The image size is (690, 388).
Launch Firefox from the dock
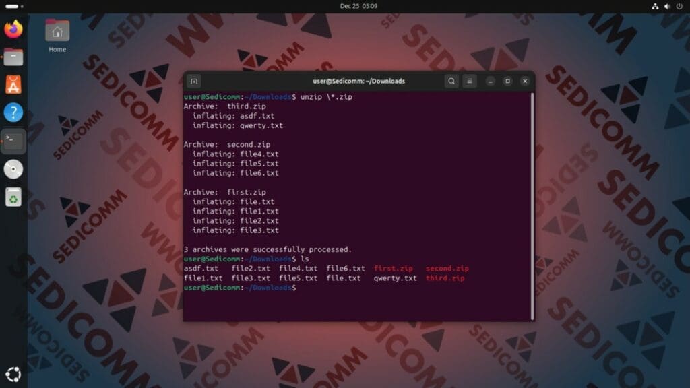pyautogui.click(x=13, y=28)
